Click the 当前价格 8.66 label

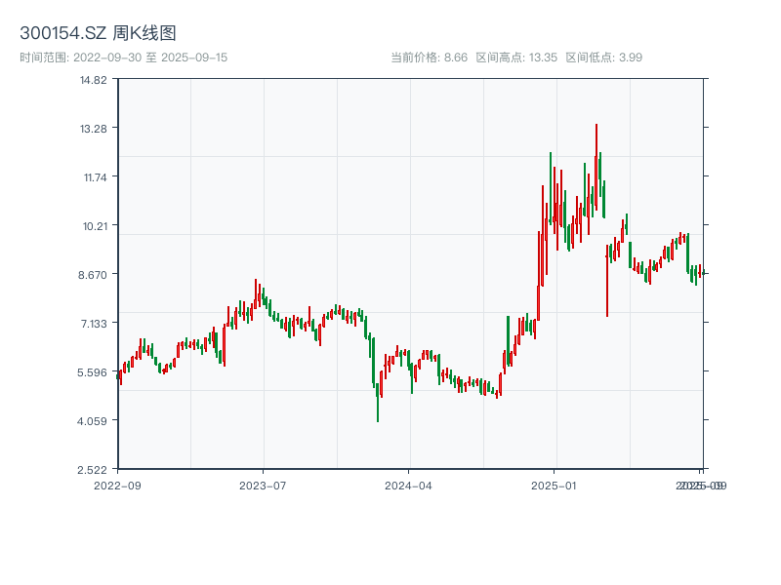[429, 58]
